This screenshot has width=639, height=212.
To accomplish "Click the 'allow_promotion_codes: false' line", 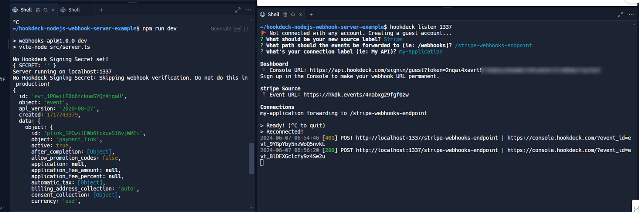I will pos(76,158).
